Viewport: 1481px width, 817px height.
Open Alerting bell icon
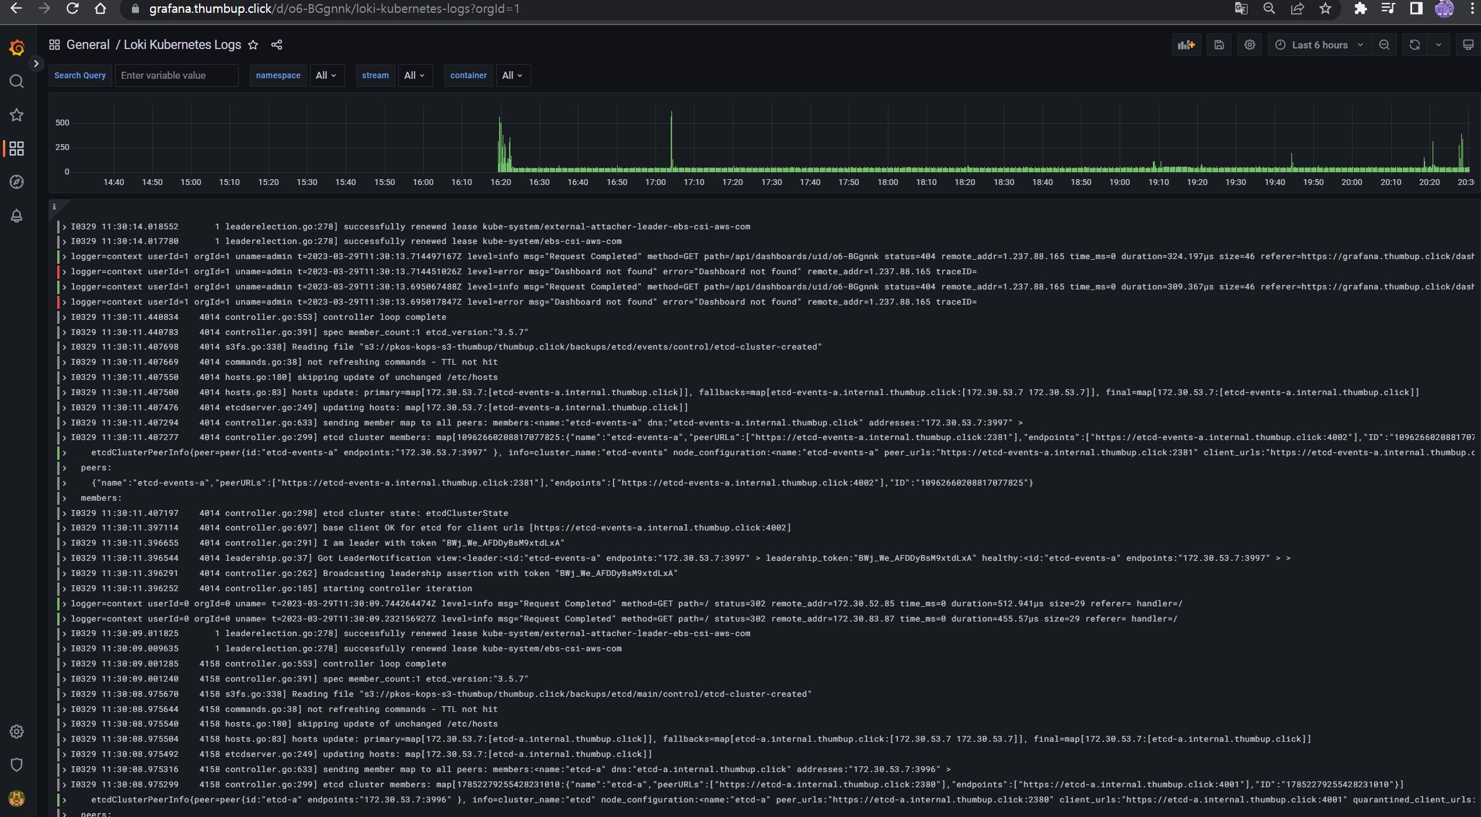tap(17, 216)
